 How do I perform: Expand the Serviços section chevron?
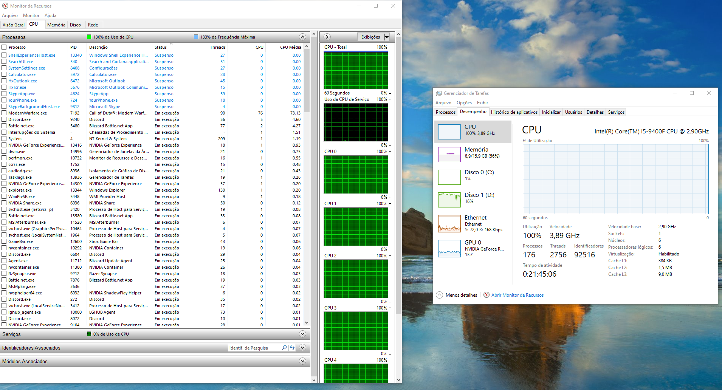tap(302, 334)
